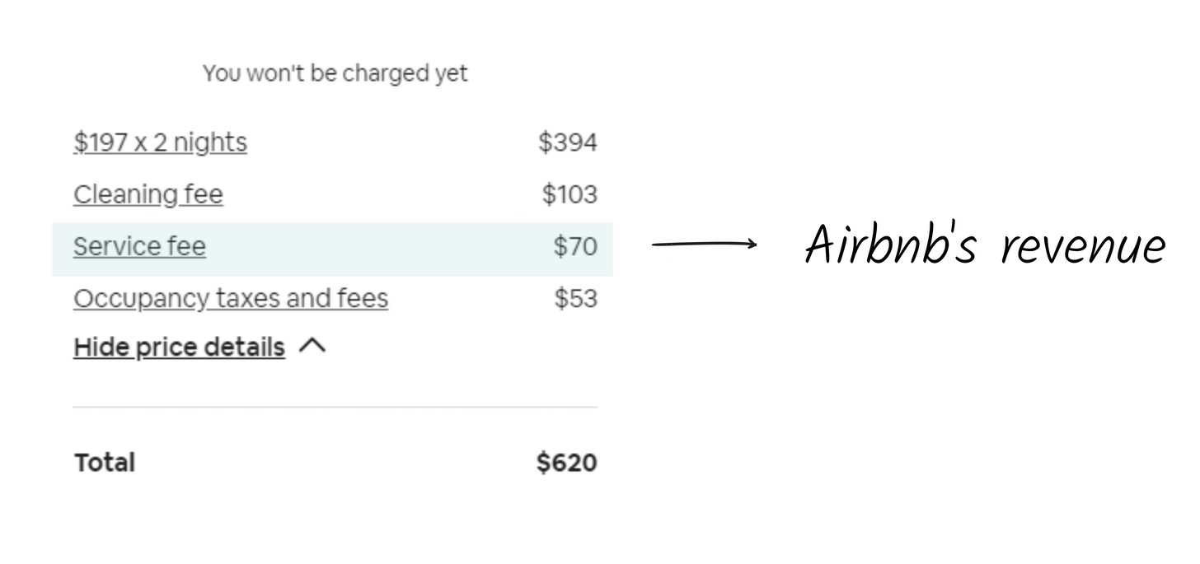Image resolution: width=1200 pixels, height=564 pixels.
Task: Select the $103 cleaning fee amount
Action: tap(570, 194)
